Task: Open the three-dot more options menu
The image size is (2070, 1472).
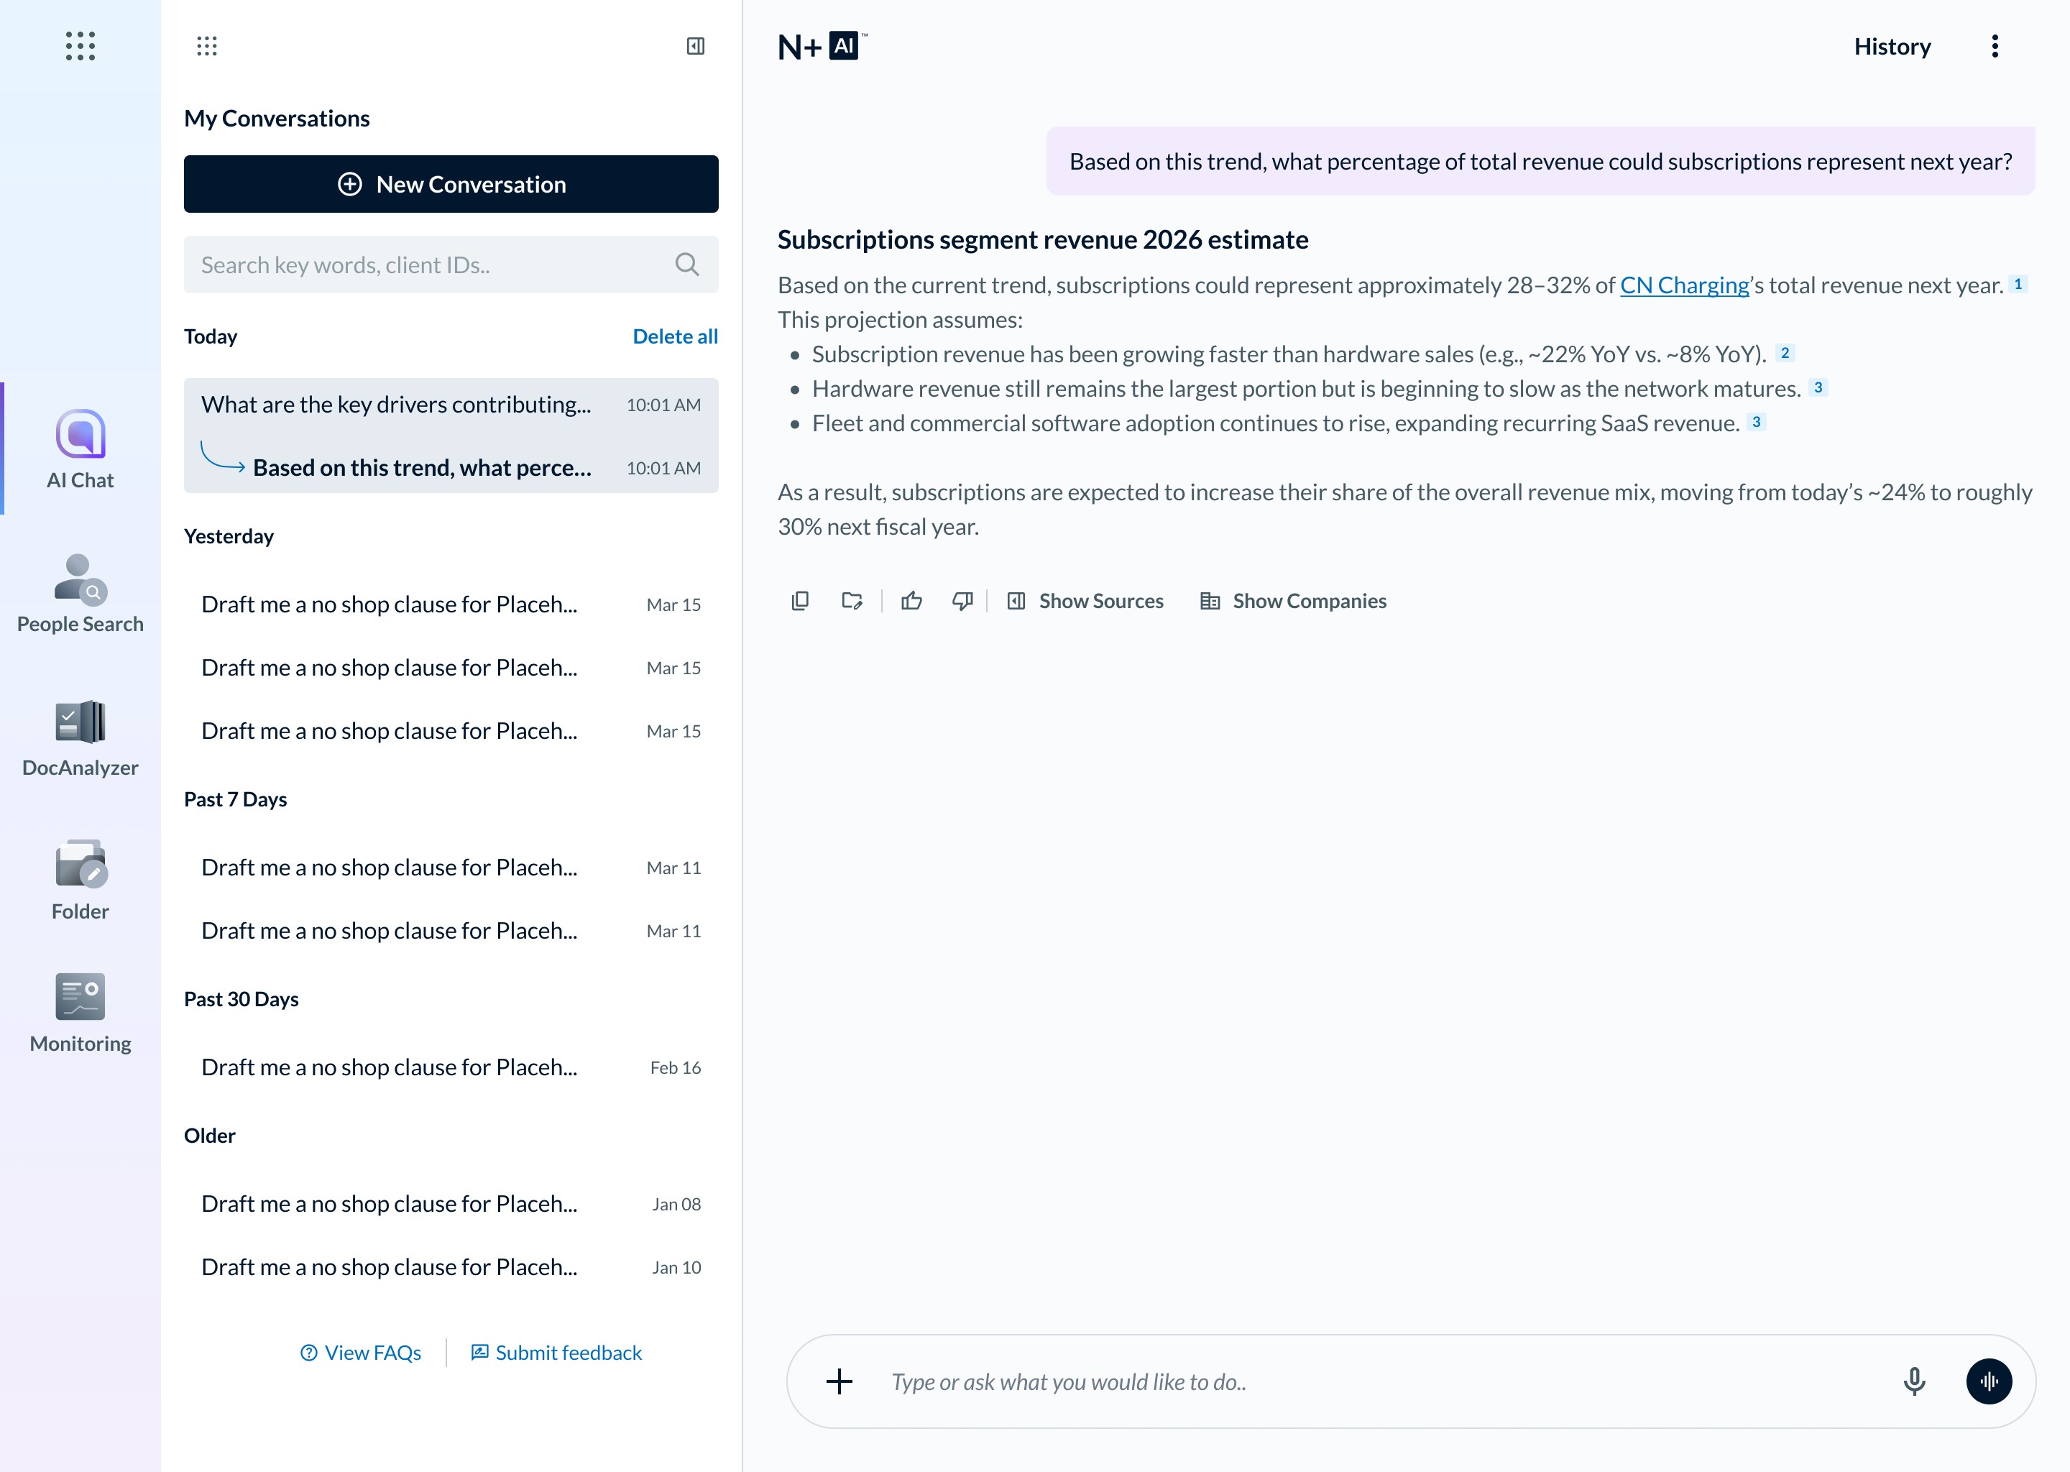Action: (x=1995, y=46)
